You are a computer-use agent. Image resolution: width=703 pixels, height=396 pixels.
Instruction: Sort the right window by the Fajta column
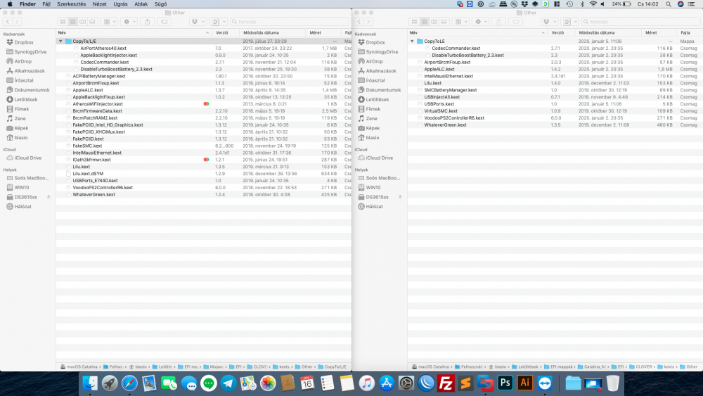tap(685, 32)
